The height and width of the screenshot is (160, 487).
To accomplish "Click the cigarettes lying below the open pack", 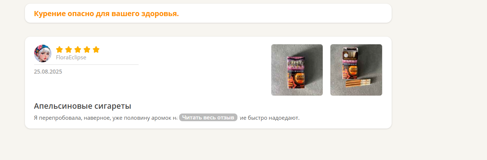I will (359, 83).
